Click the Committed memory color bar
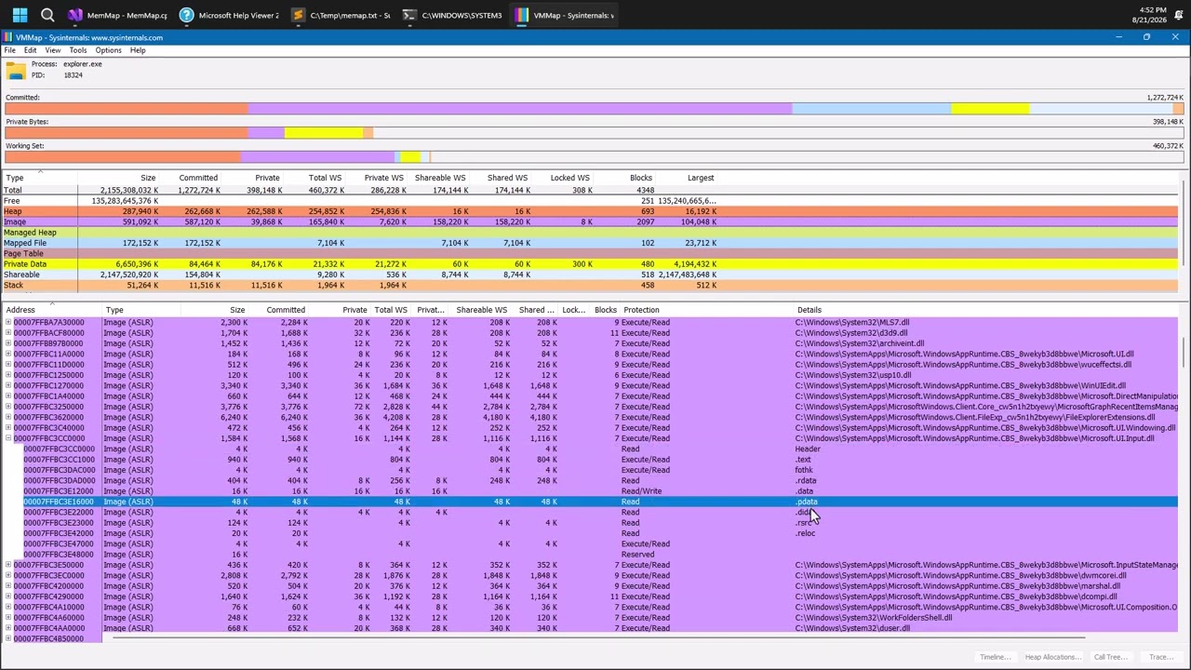 point(594,109)
